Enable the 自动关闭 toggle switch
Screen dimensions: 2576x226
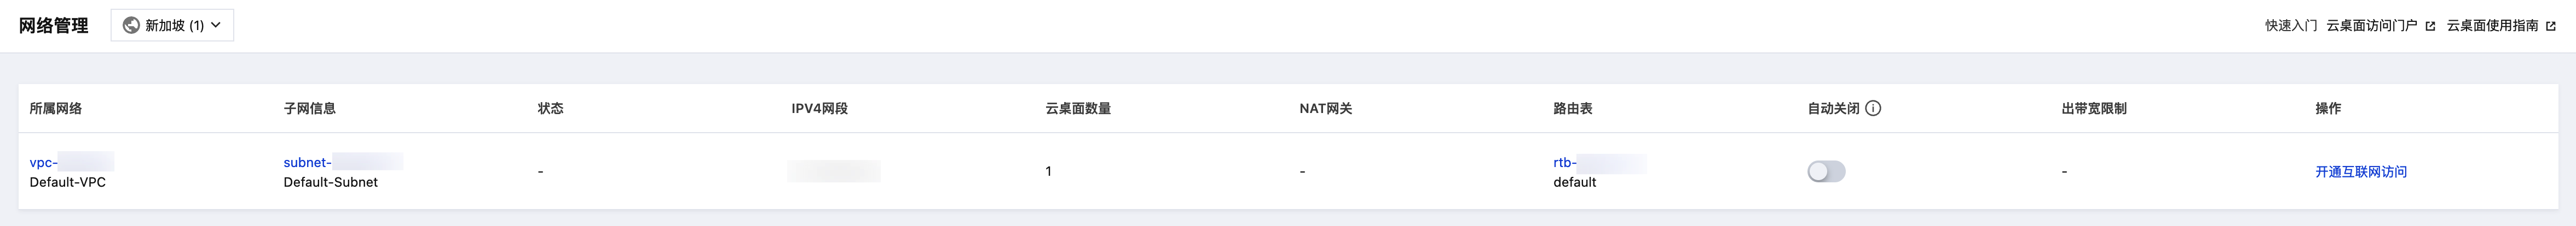tap(1826, 173)
